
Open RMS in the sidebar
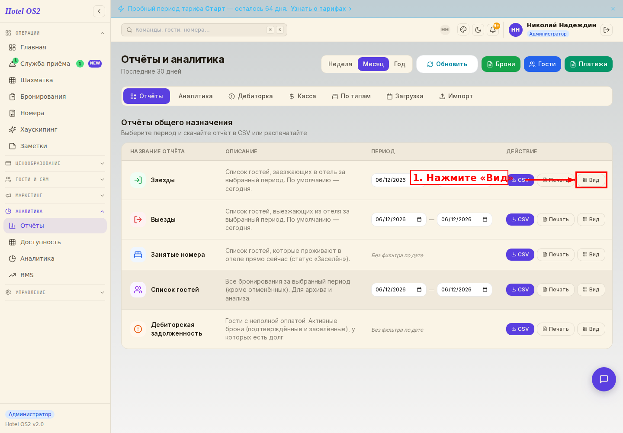click(55, 275)
